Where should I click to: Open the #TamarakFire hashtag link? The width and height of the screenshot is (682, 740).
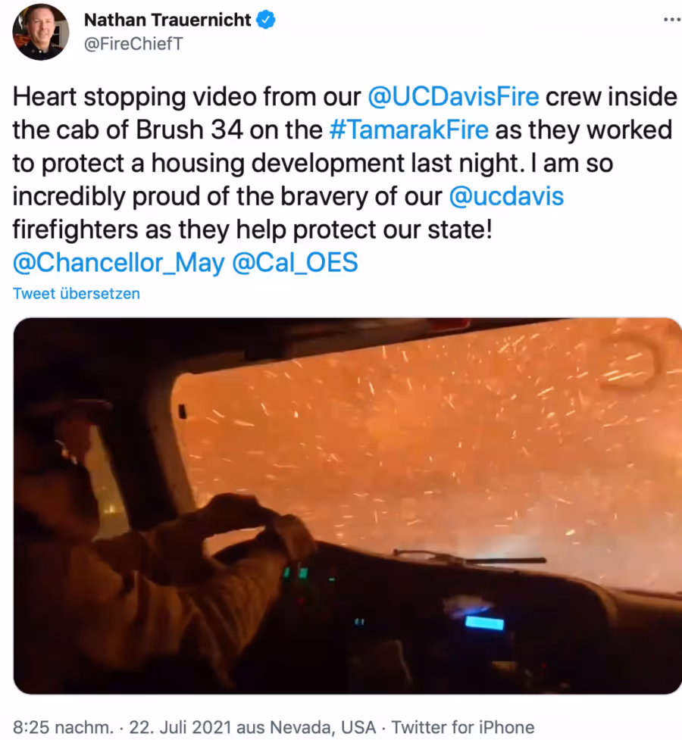pos(408,130)
